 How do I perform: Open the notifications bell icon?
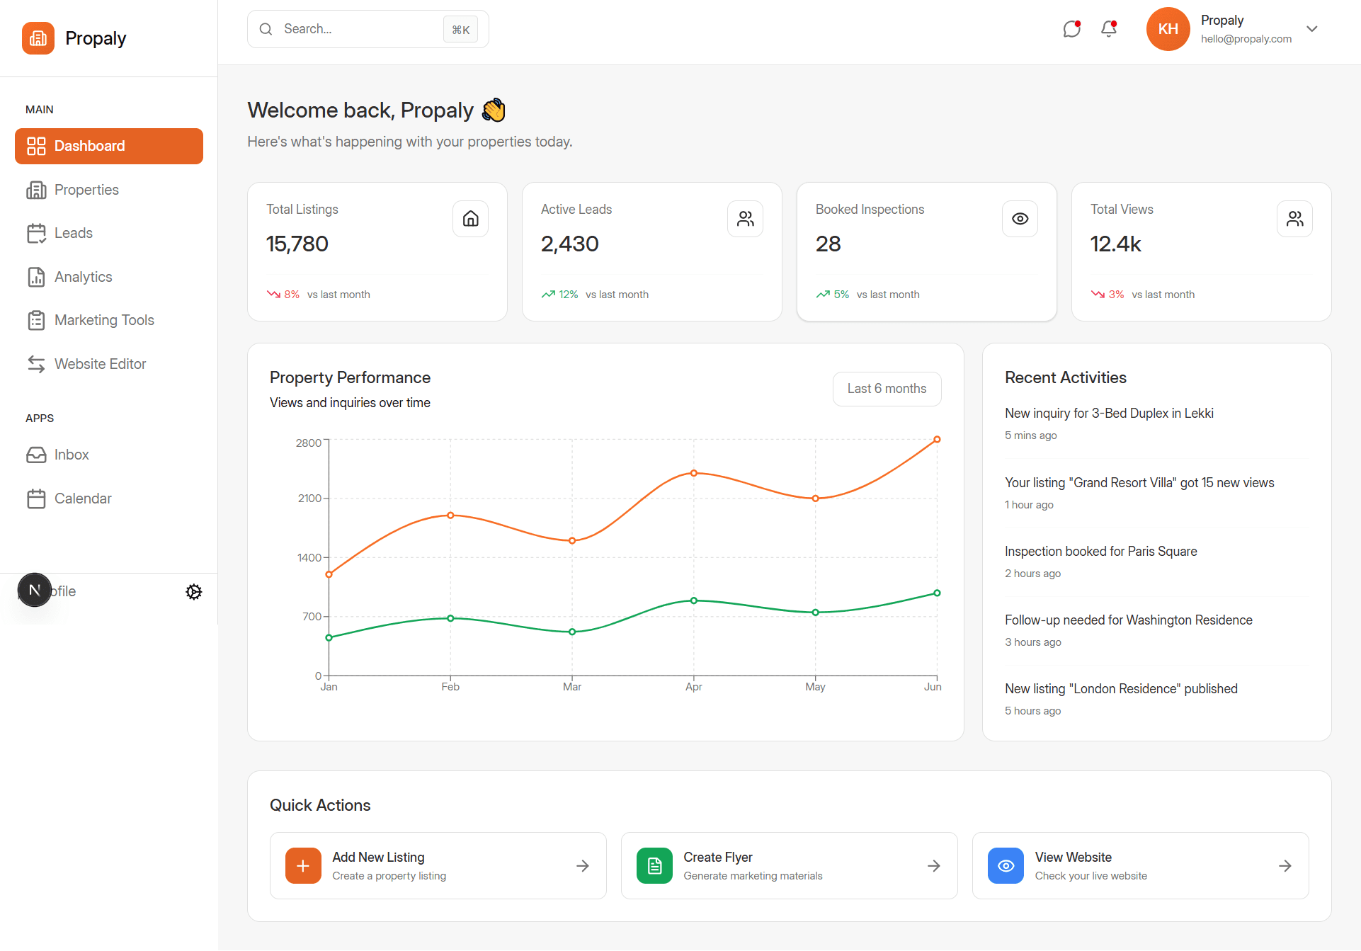1109,29
